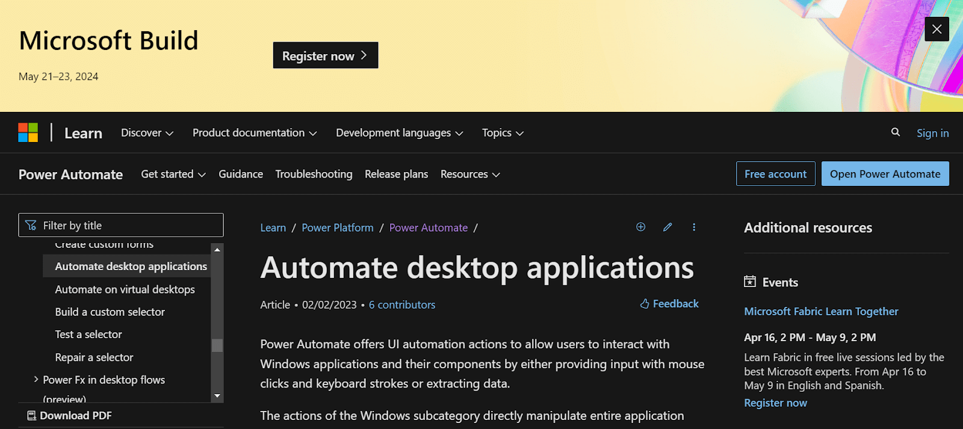The width and height of the screenshot is (963, 429).
Task: Click Open Power Automate button
Action: pos(885,174)
